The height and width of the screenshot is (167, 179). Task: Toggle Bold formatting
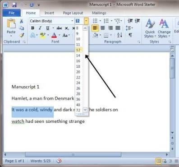pyautogui.click(x=32, y=28)
